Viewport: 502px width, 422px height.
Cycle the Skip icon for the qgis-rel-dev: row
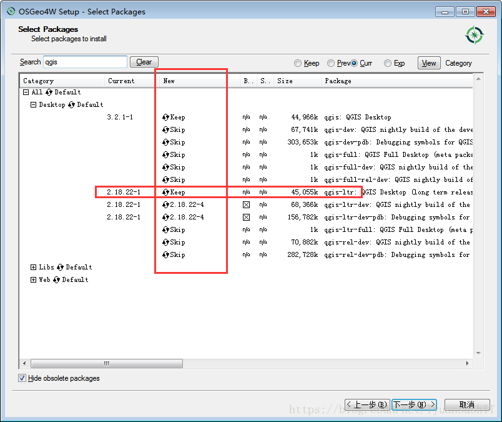[165, 243]
